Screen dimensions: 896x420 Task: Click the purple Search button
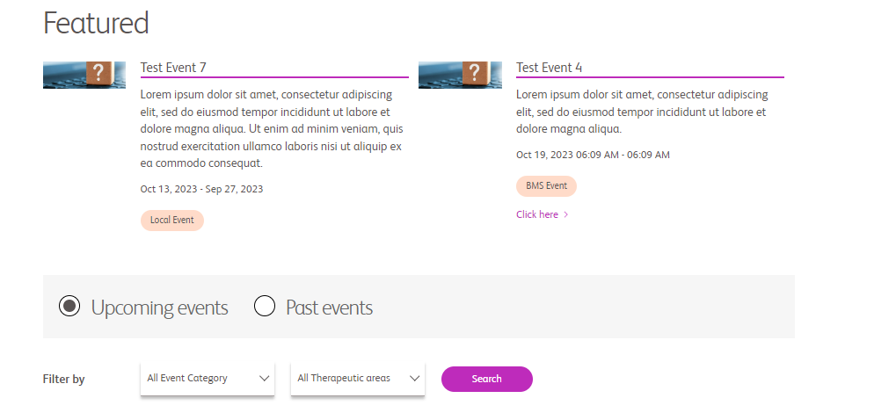487,379
